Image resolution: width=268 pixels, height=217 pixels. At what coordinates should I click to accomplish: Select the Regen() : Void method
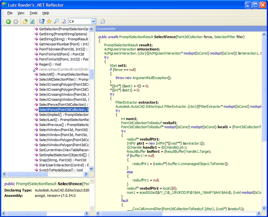(50, 64)
